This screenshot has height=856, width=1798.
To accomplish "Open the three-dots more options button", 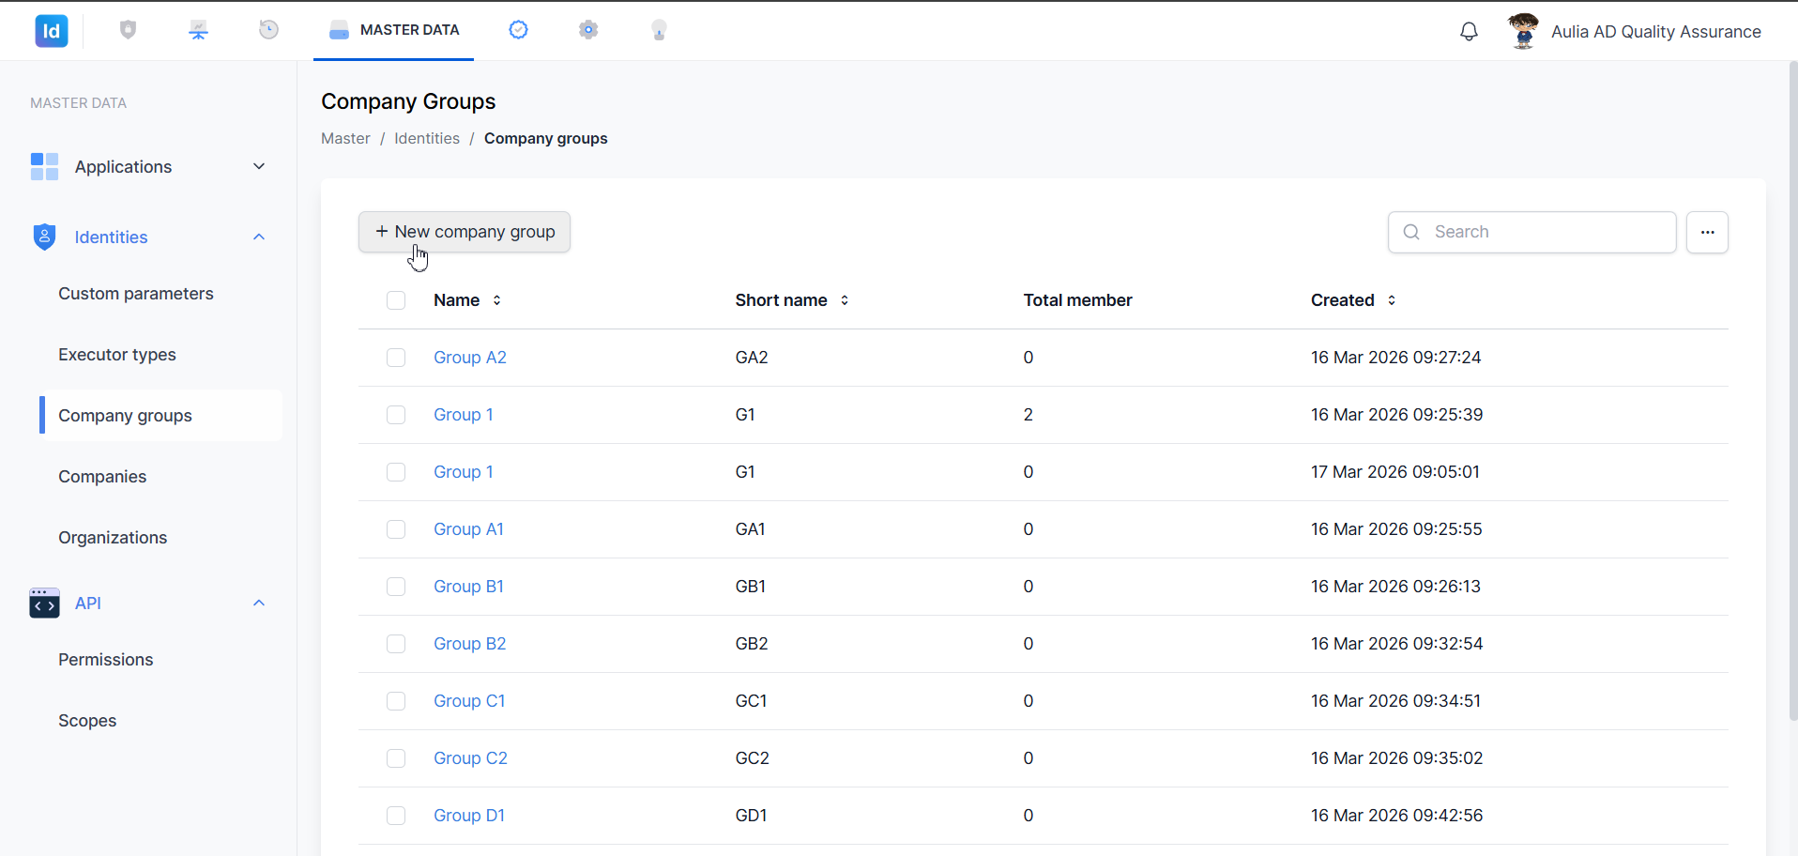I will click(x=1707, y=232).
